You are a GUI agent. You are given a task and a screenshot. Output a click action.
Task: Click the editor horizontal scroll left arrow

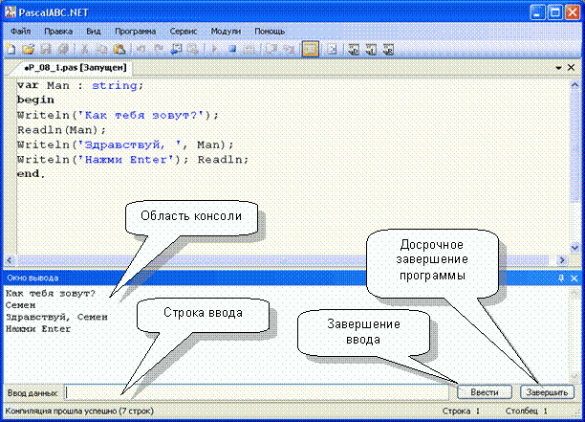click(x=11, y=260)
